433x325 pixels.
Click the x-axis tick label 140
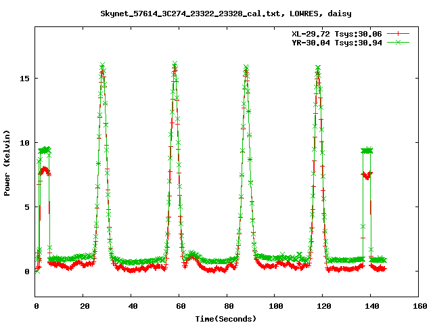(372, 306)
